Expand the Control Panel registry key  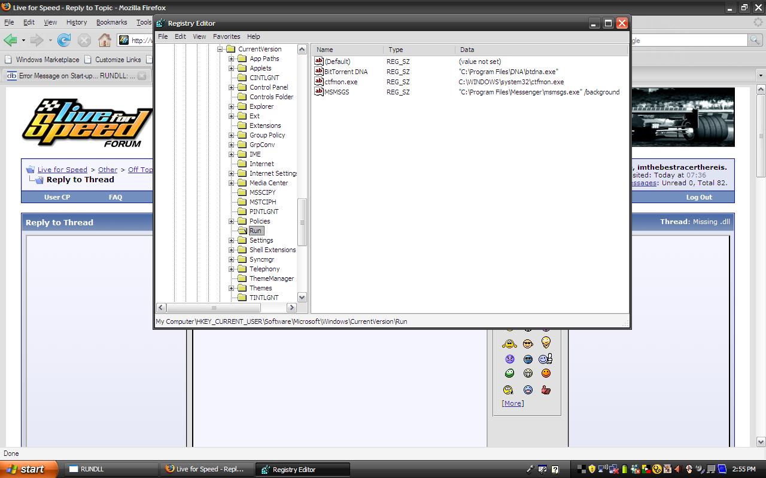coord(231,87)
